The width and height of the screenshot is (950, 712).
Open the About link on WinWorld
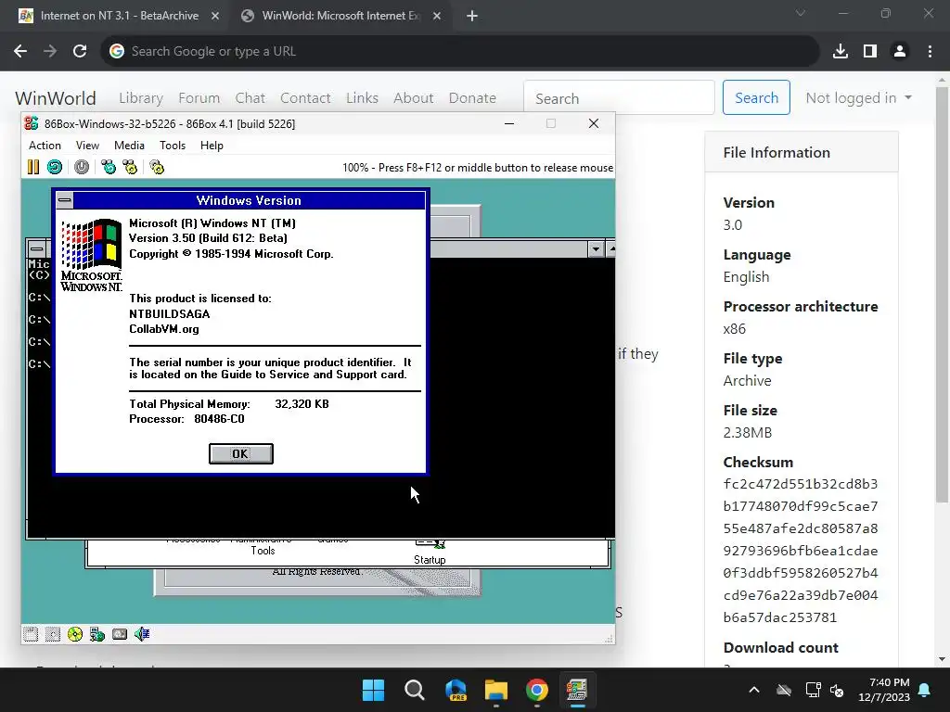[x=413, y=97]
